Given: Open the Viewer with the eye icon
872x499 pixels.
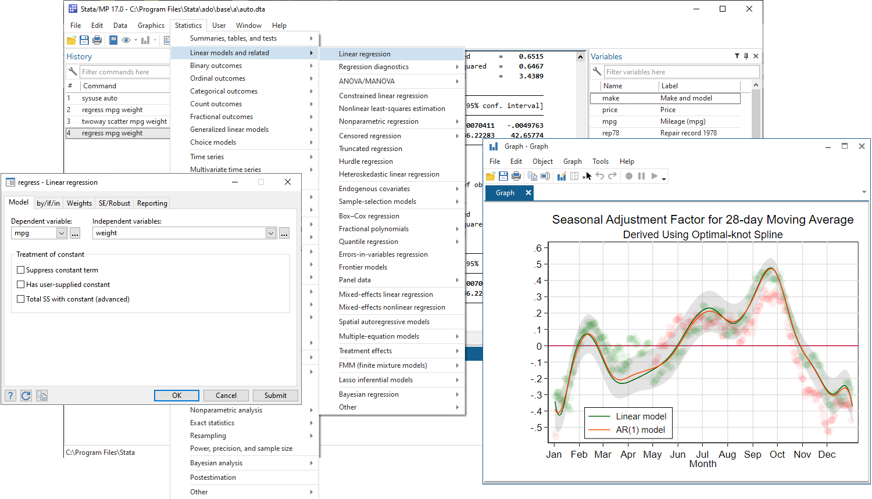Looking at the screenshot, I should click(x=126, y=40).
